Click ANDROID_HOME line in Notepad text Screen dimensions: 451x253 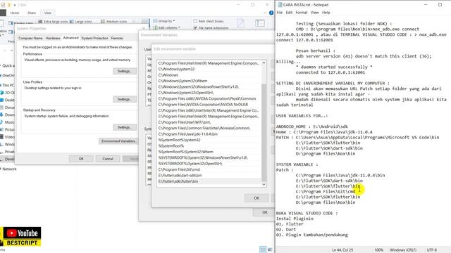312,126
